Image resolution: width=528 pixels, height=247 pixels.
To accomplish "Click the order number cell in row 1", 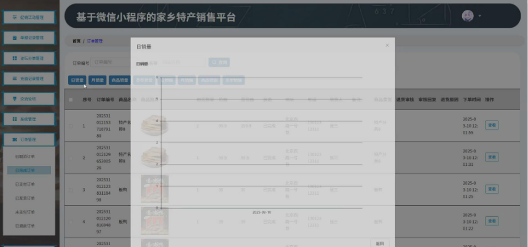I will tap(104, 126).
